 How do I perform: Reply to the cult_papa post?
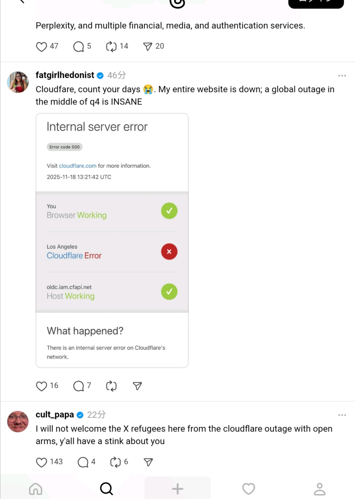[83, 462]
